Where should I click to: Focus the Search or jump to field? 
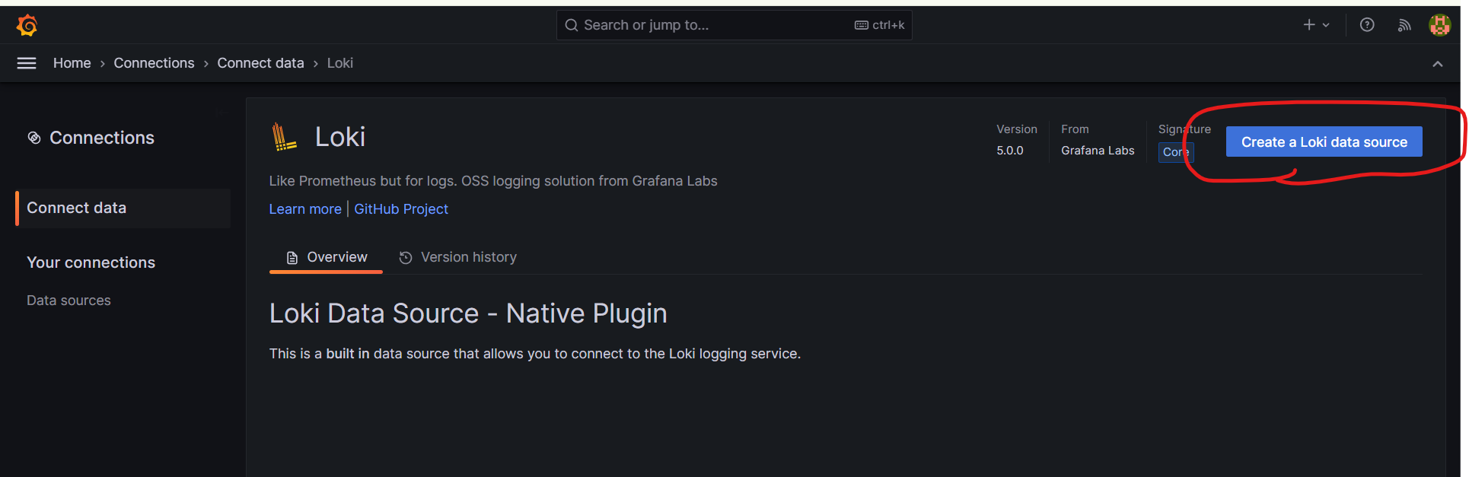pyautogui.click(x=734, y=25)
